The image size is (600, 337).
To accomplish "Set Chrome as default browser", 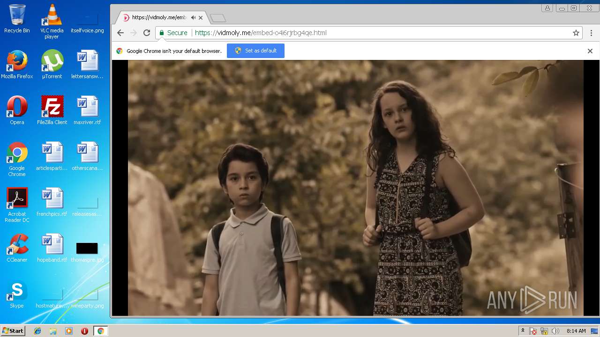I will pos(255,51).
